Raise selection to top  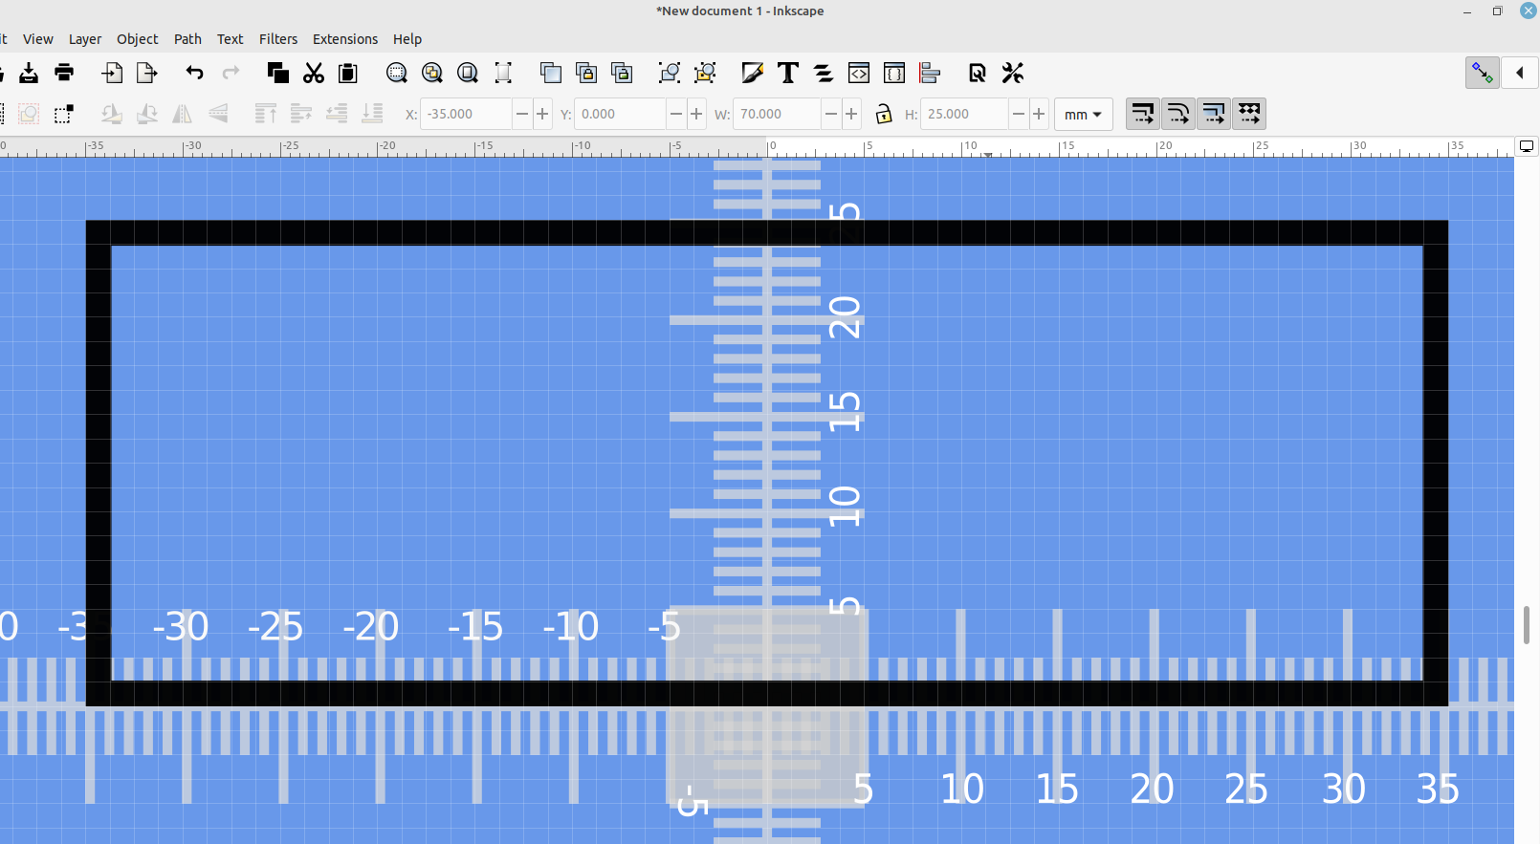coord(266,114)
